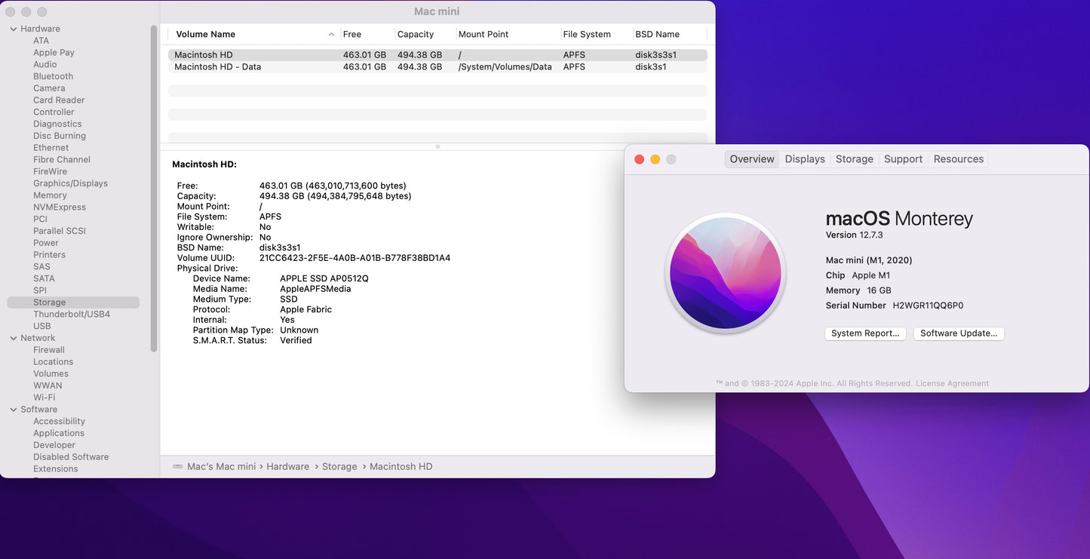Minimize the About This Mac window
The height and width of the screenshot is (559, 1090).
tap(655, 159)
